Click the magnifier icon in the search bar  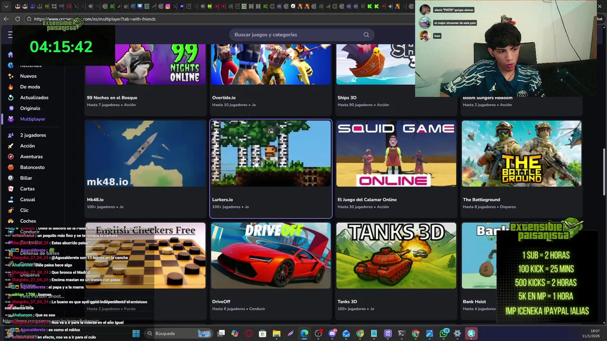(366, 35)
